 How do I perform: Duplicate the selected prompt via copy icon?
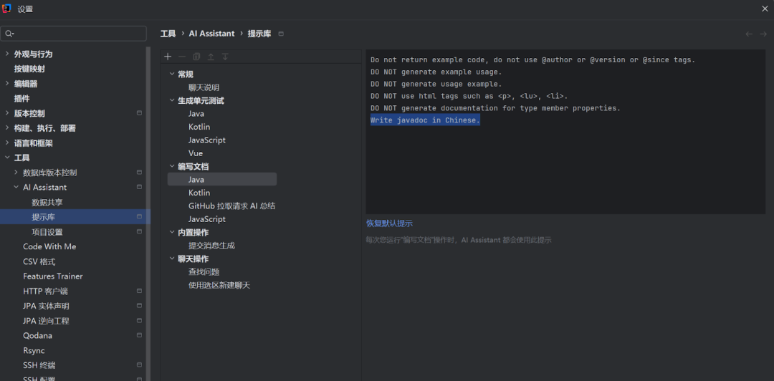(196, 57)
